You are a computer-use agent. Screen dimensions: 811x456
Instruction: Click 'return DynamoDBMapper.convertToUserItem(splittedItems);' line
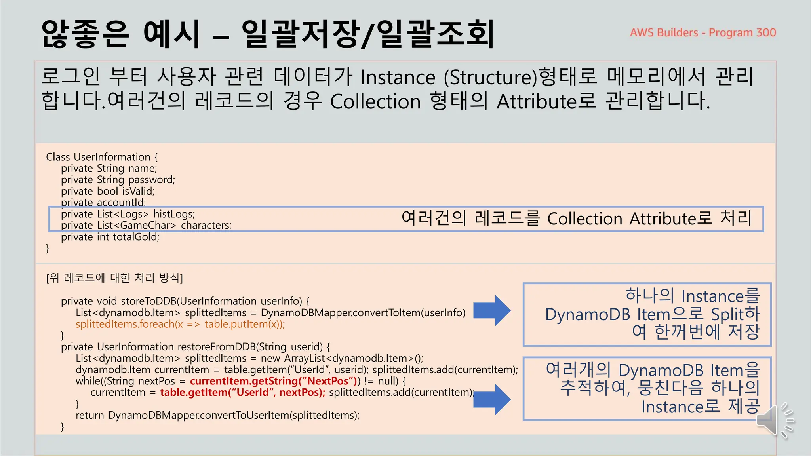(218, 416)
